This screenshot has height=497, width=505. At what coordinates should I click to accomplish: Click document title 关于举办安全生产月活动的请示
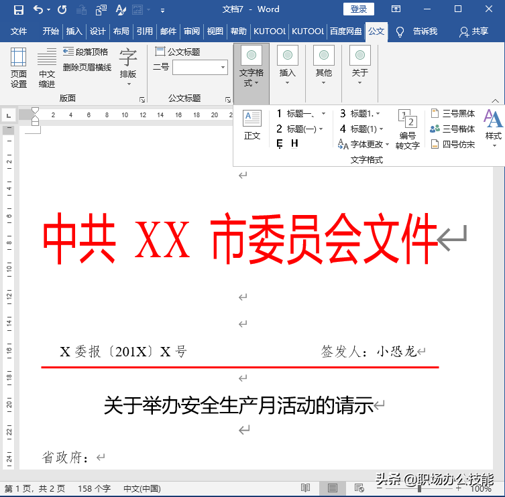[239, 405]
